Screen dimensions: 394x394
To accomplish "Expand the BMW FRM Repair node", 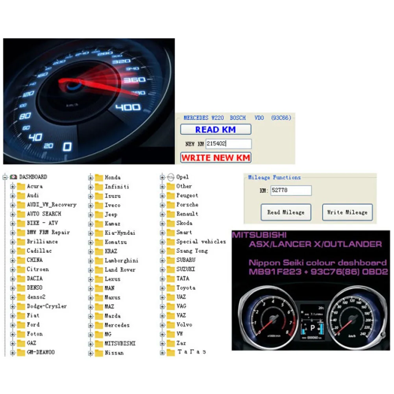I will point(13,233).
